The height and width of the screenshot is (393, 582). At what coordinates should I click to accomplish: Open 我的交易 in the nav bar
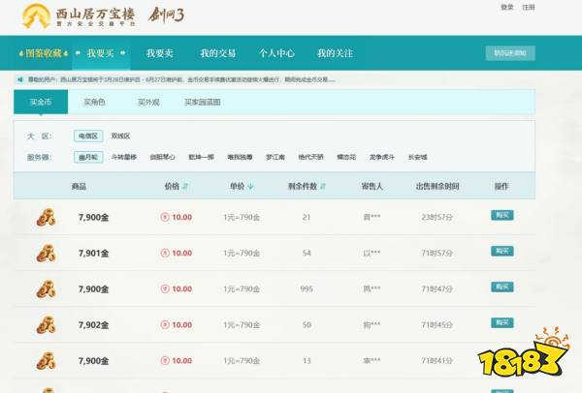pos(218,53)
